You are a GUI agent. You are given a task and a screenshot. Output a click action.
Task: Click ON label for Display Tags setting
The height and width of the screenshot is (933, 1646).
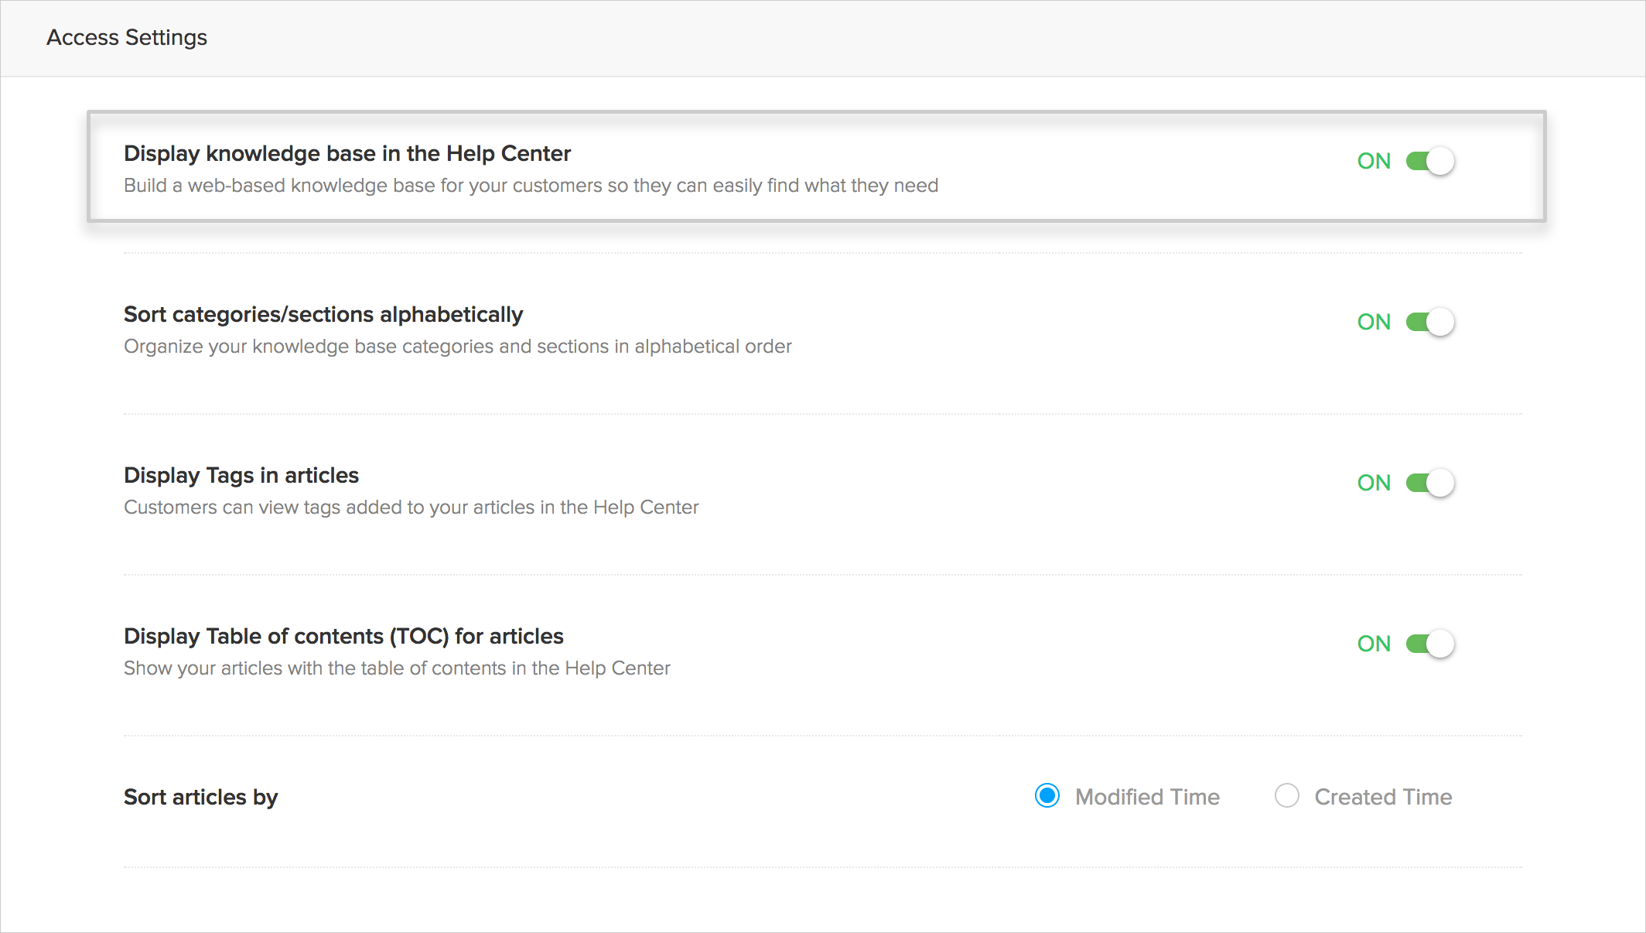1374,483
